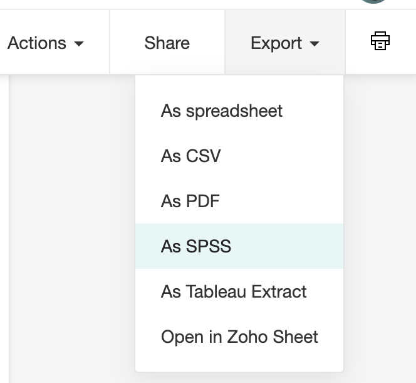416x383 pixels.
Task: Click the caret arrow beside Actions
Action: click(79, 44)
